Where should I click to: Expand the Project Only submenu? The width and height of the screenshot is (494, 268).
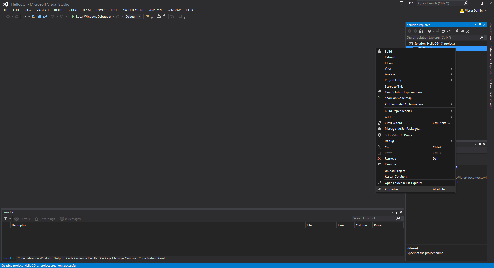[415, 80]
